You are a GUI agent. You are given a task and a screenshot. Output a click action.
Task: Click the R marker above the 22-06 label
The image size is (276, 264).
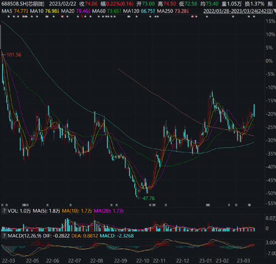47,205
